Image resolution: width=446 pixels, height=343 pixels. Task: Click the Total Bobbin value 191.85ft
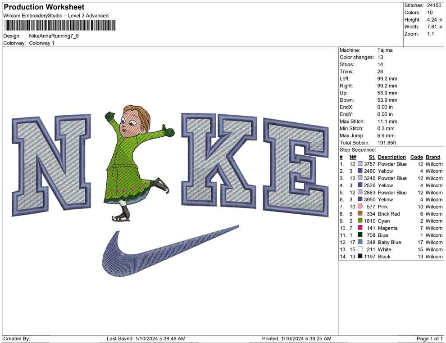point(387,143)
